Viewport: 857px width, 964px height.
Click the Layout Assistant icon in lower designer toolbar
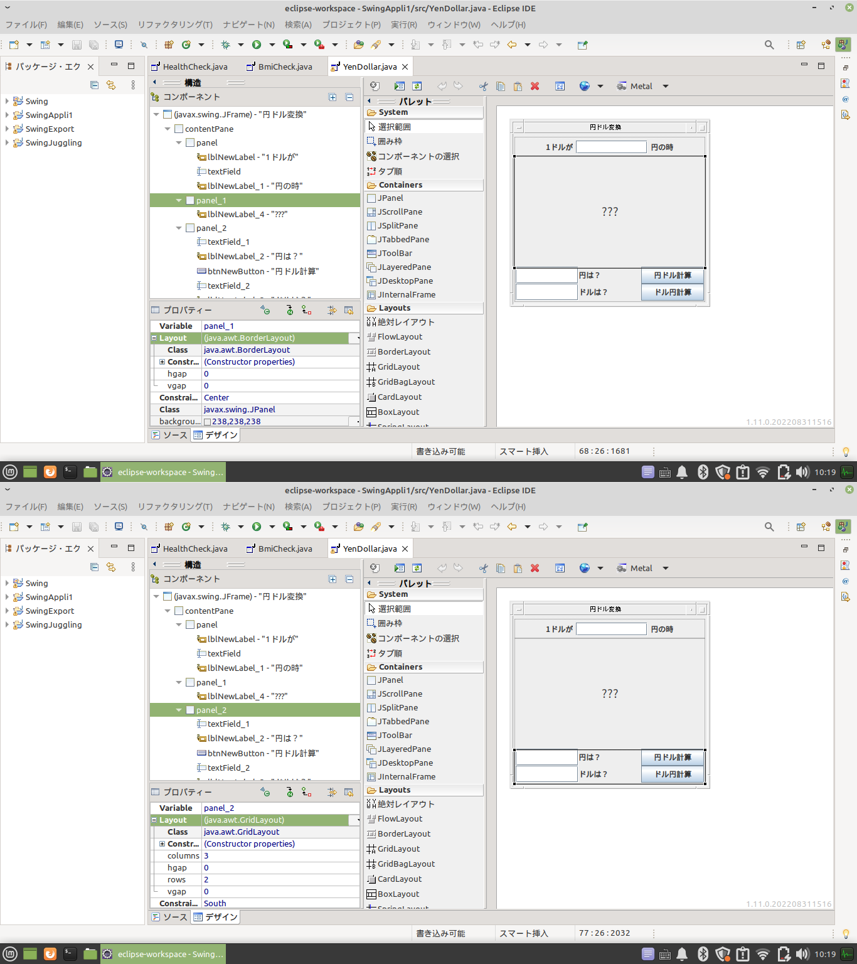[x=560, y=568]
